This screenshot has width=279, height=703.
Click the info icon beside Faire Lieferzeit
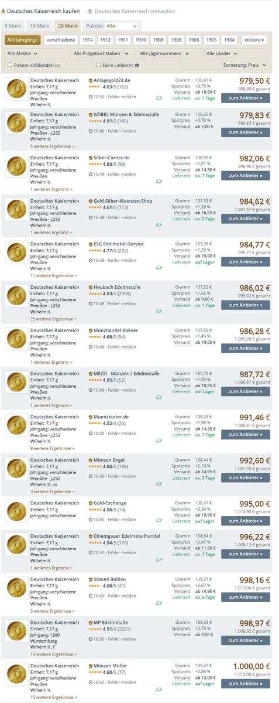pos(136,66)
